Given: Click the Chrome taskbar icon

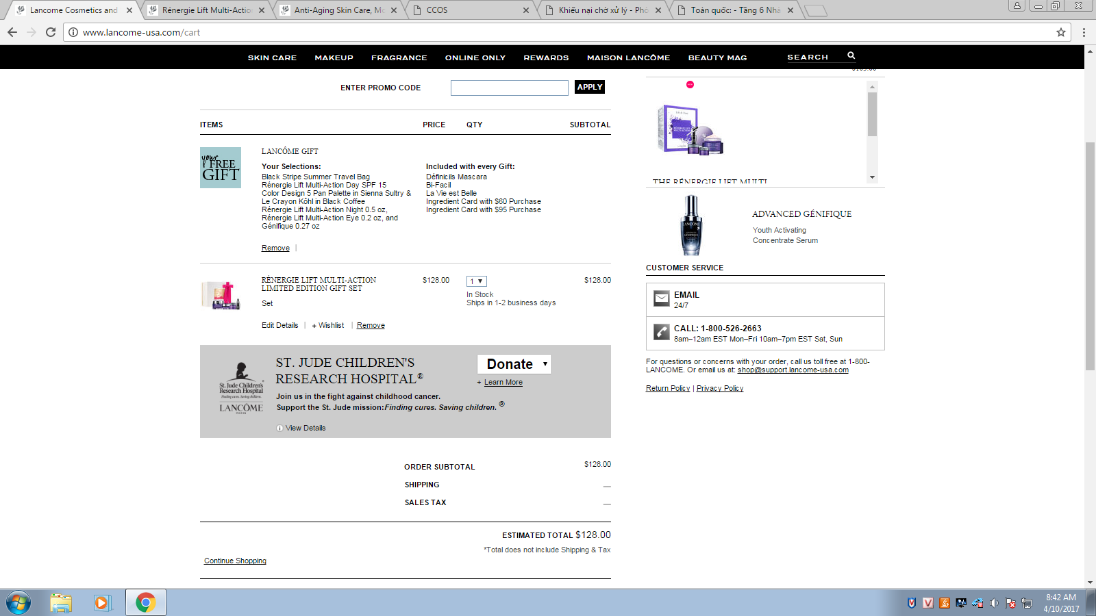Looking at the screenshot, I should (x=145, y=603).
